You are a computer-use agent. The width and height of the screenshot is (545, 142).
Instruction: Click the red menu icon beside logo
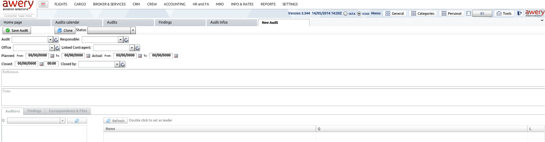(43, 4)
